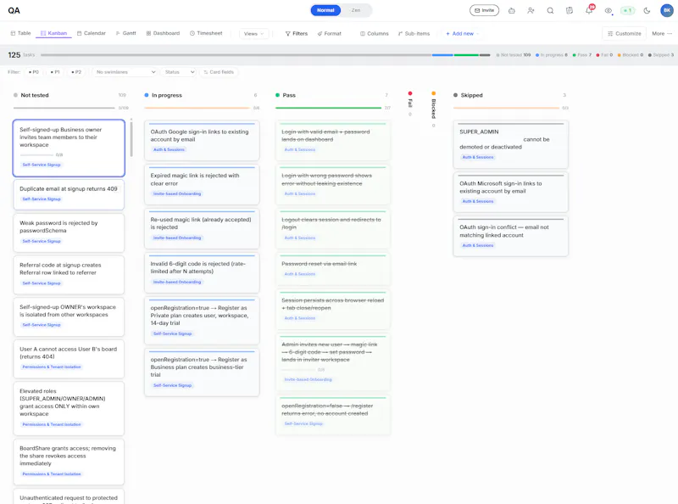The height and width of the screenshot is (504, 678).
Task: Open the AI assistant bot icon
Action: 512,10
